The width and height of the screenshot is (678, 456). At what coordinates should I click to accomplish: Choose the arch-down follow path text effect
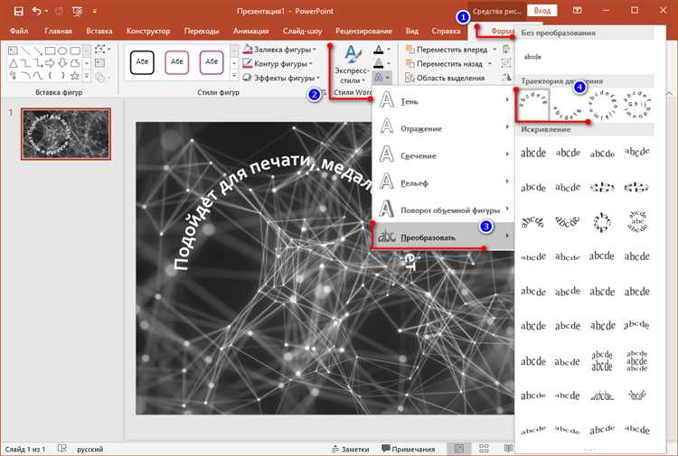[568, 111]
